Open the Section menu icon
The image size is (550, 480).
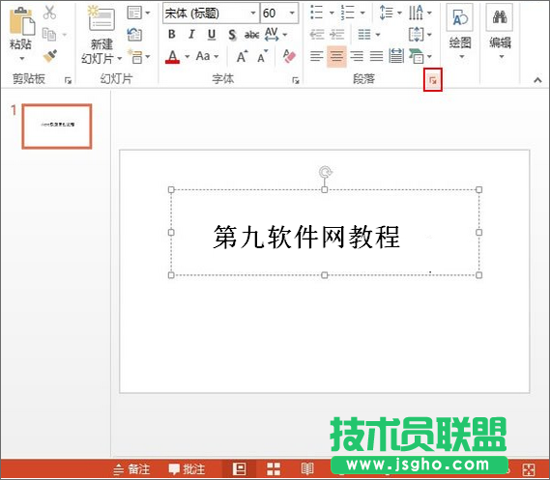point(139,56)
